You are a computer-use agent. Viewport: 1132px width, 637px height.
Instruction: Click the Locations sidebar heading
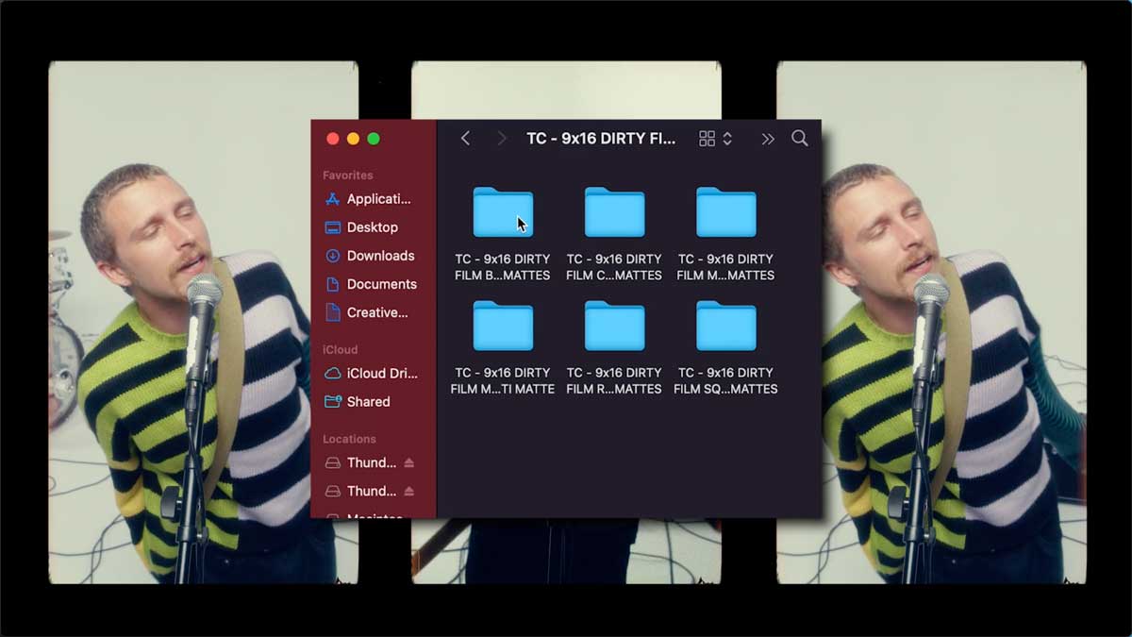pyautogui.click(x=349, y=439)
